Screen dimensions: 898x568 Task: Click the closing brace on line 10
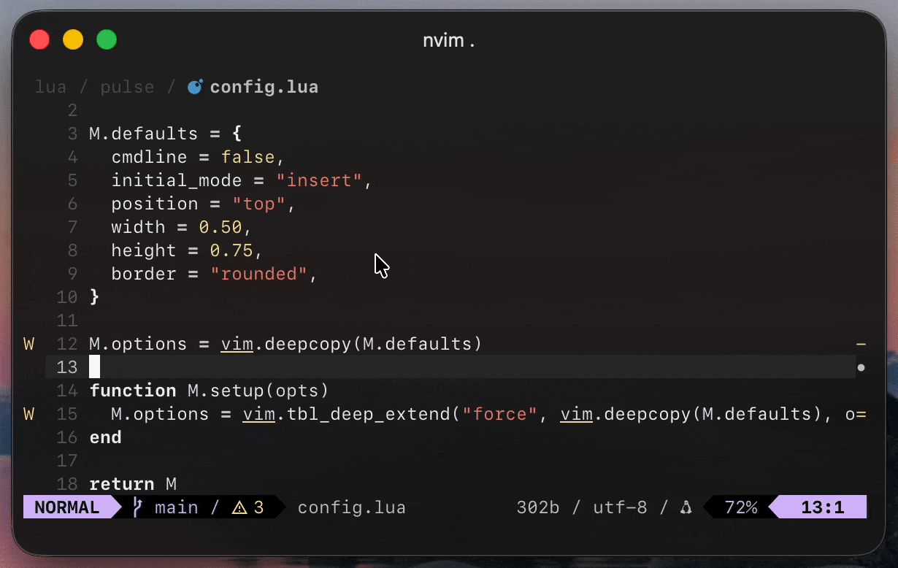click(x=94, y=297)
